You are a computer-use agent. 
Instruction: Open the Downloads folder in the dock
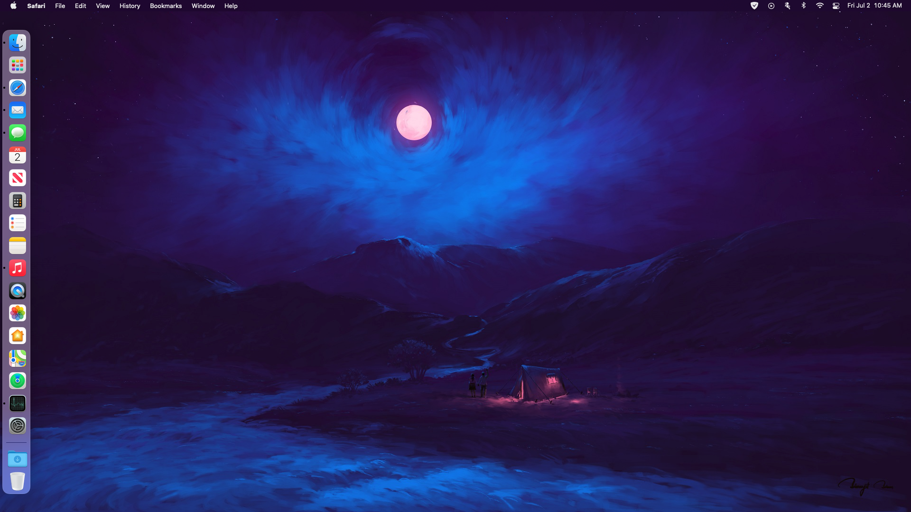[x=18, y=459]
